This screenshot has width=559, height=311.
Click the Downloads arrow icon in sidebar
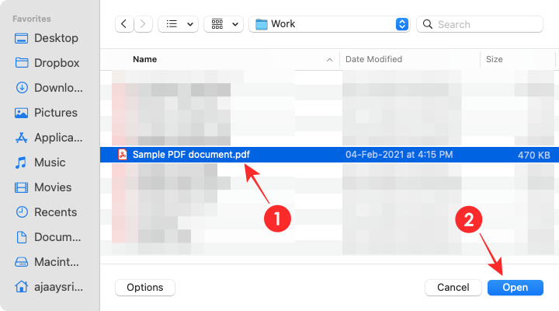(x=21, y=88)
